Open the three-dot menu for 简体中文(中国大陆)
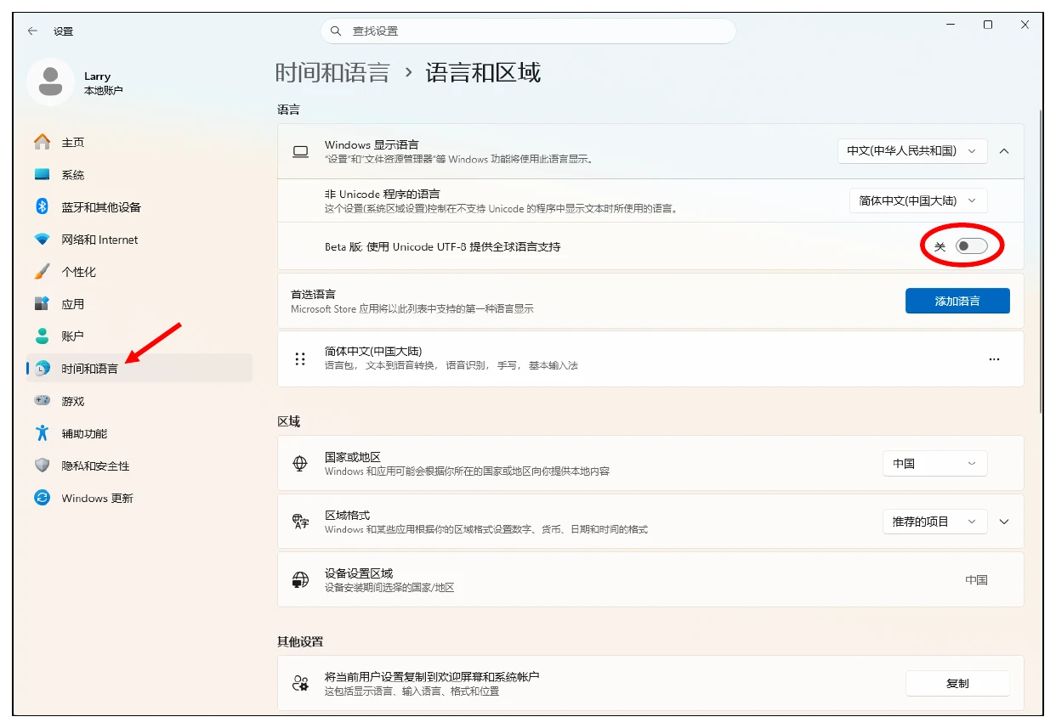This screenshot has width=1056, height=728. [x=994, y=358]
